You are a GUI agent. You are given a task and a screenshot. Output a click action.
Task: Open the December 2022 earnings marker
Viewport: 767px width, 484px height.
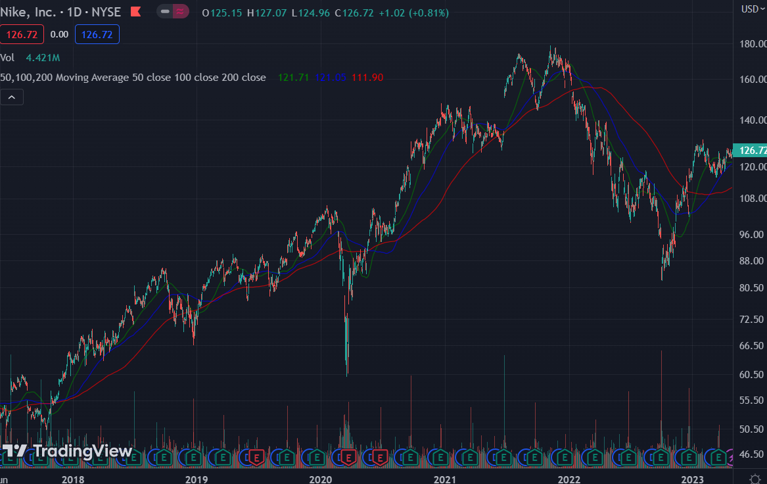coord(689,458)
